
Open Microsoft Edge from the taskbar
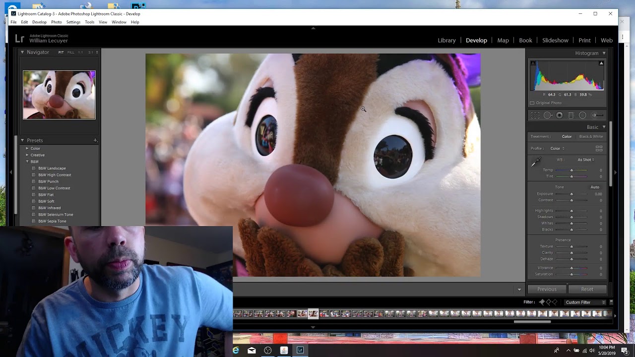pos(236,350)
